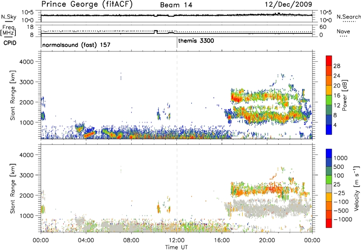The image size is (361, 250).
Task: Click the '28' tick on Power colorbar
Action: (337, 66)
